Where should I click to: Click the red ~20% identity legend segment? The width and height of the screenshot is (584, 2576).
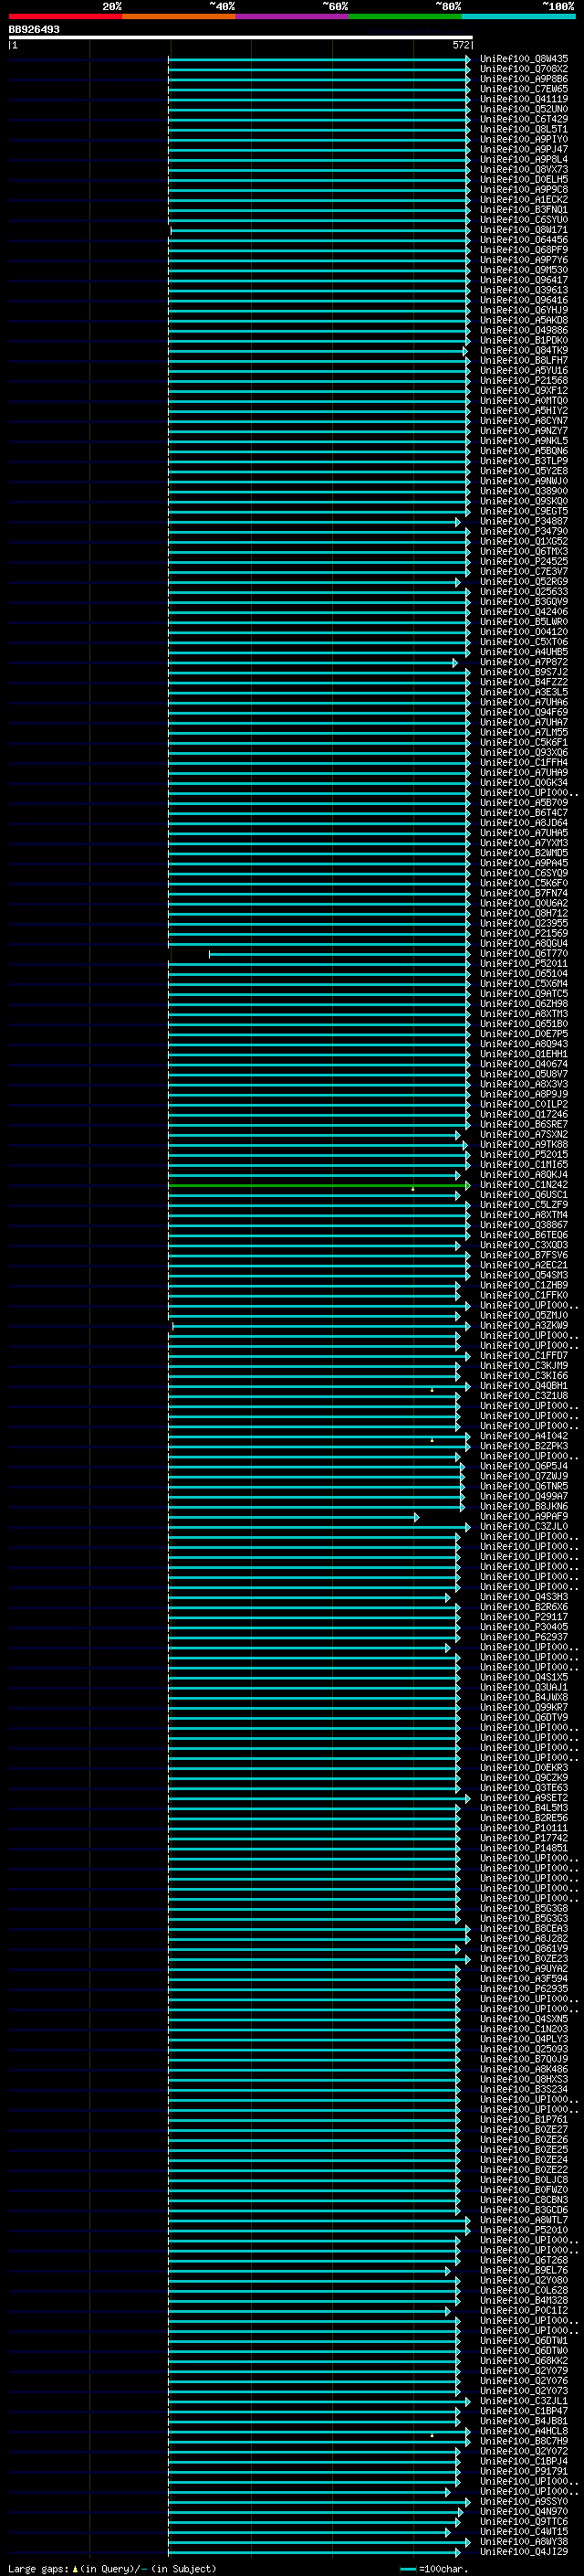click(65, 16)
